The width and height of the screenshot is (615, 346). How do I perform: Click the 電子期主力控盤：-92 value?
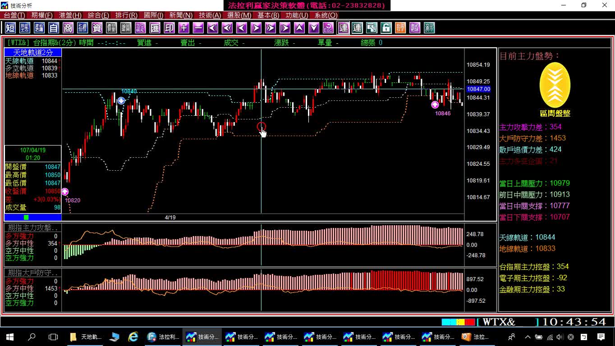(533, 278)
